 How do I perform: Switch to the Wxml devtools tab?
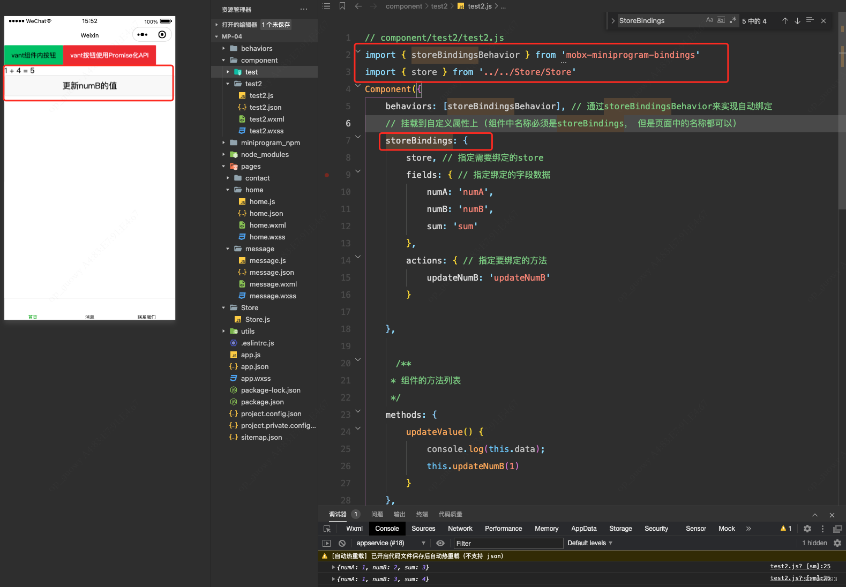point(354,529)
